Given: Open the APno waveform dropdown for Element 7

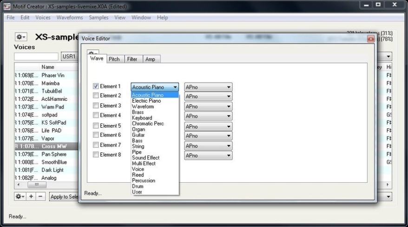Looking at the screenshot, I should click(208, 146).
